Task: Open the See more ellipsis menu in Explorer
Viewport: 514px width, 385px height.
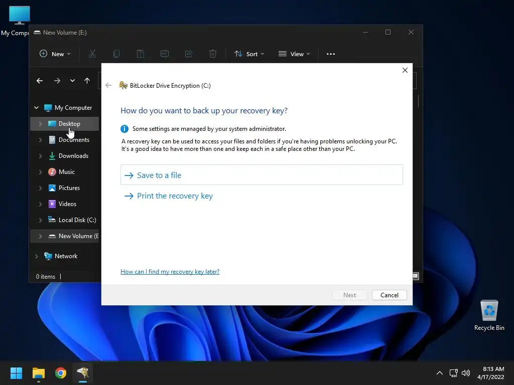Action: click(x=331, y=54)
